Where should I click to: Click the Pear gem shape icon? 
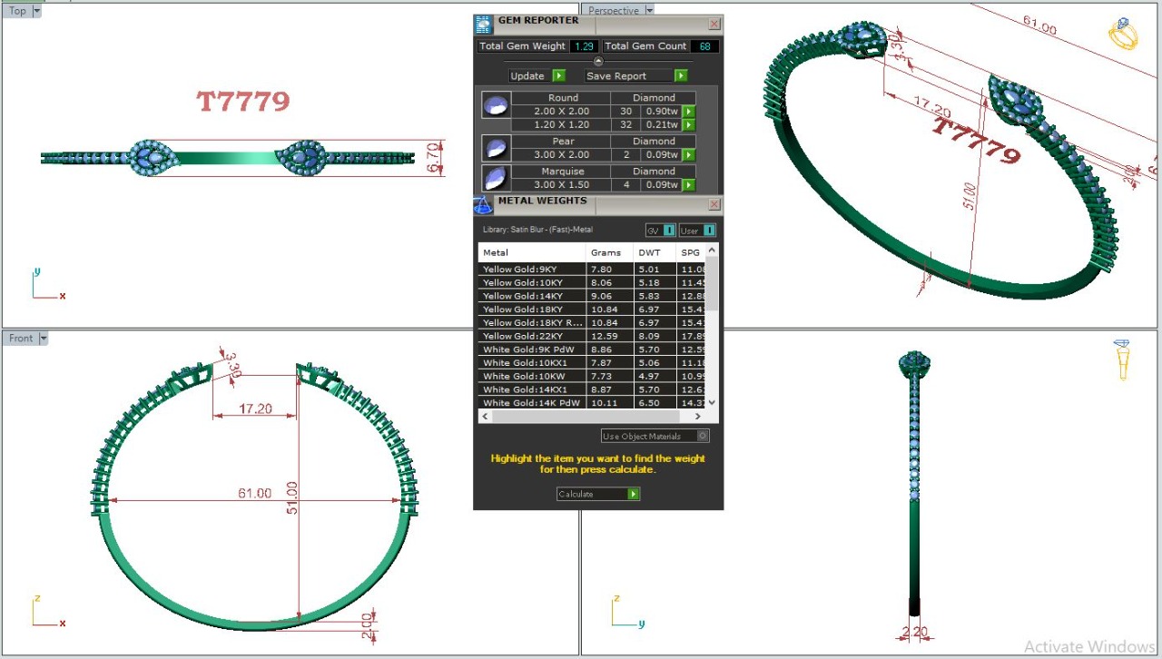(x=496, y=148)
